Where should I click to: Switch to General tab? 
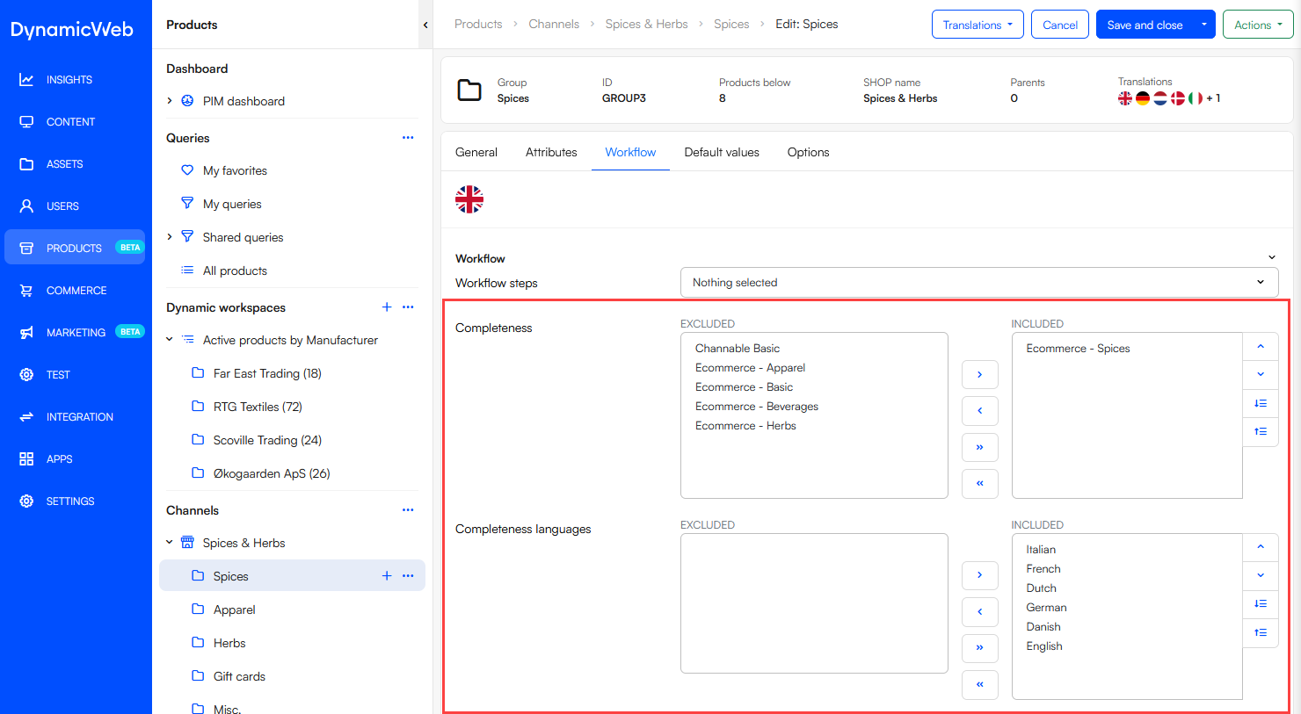coord(476,152)
